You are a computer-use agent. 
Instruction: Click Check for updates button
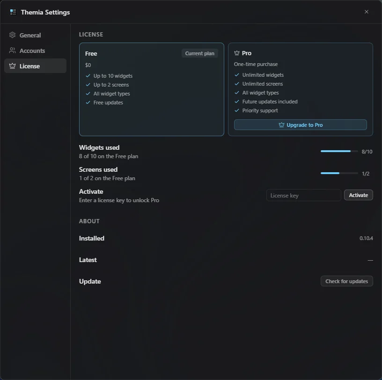pyautogui.click(x=347, y=281)
